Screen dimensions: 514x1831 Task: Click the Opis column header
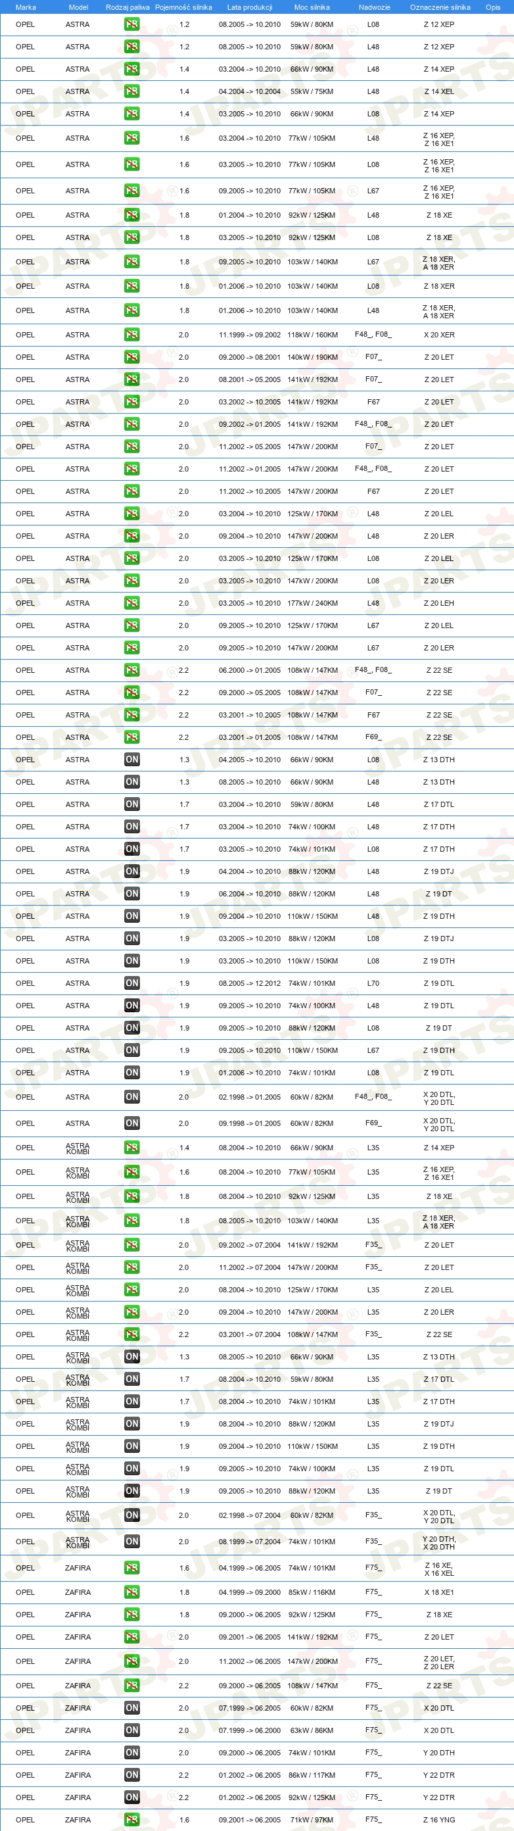(x=493, y=7)
